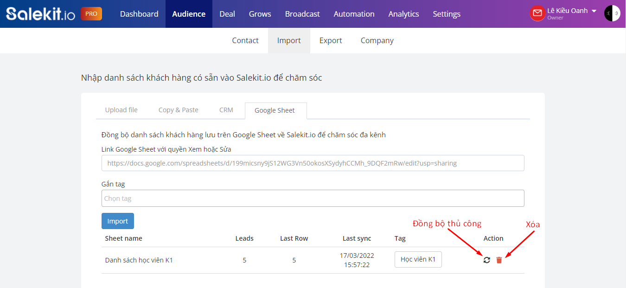Click the Link Google Sheet field label
626x288 pixels.
pyautogui.click(x=166, y=149)
